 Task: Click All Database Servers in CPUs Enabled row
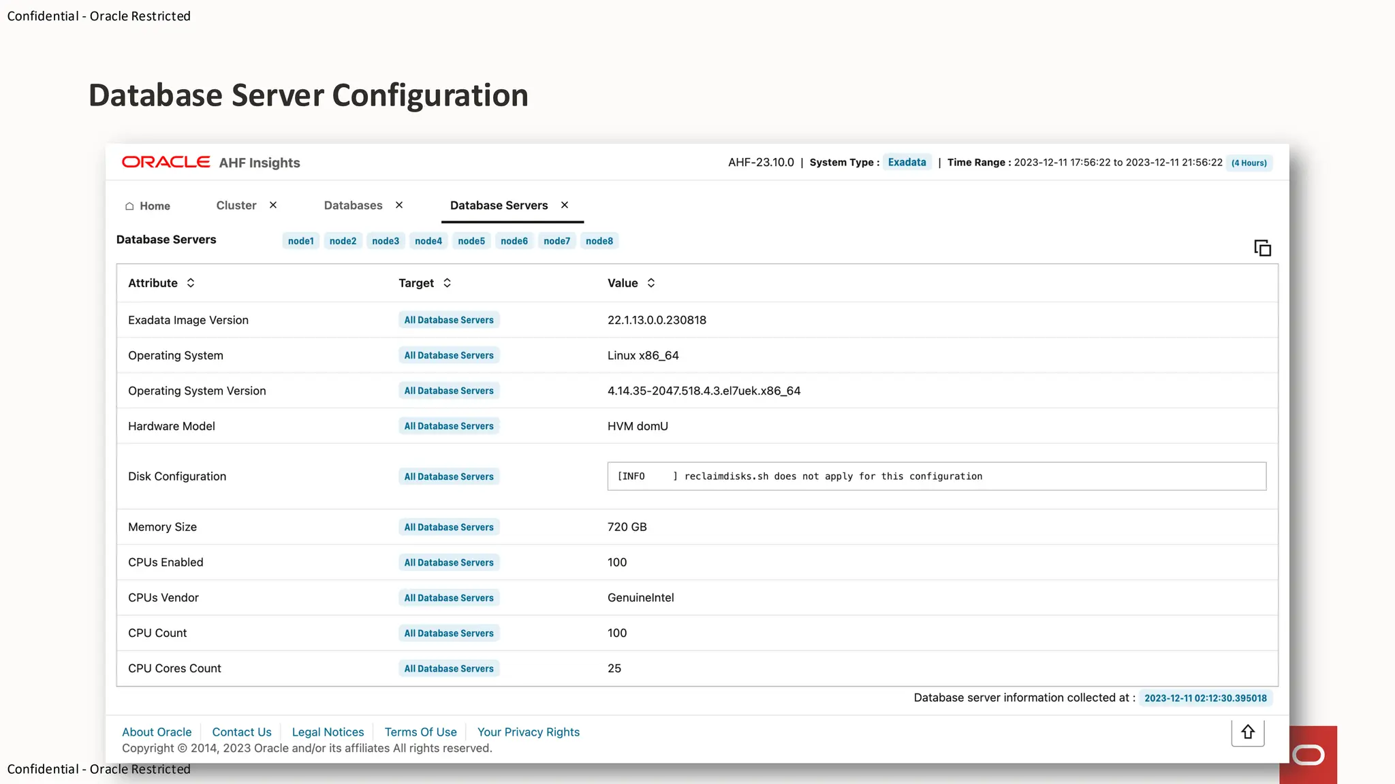(x=449, y=563)
